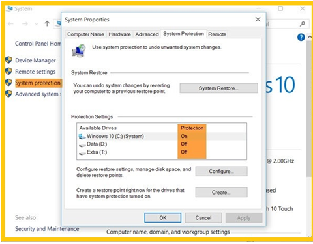Open the Remote settings link

pyautogui.click(x=35, y=72)
